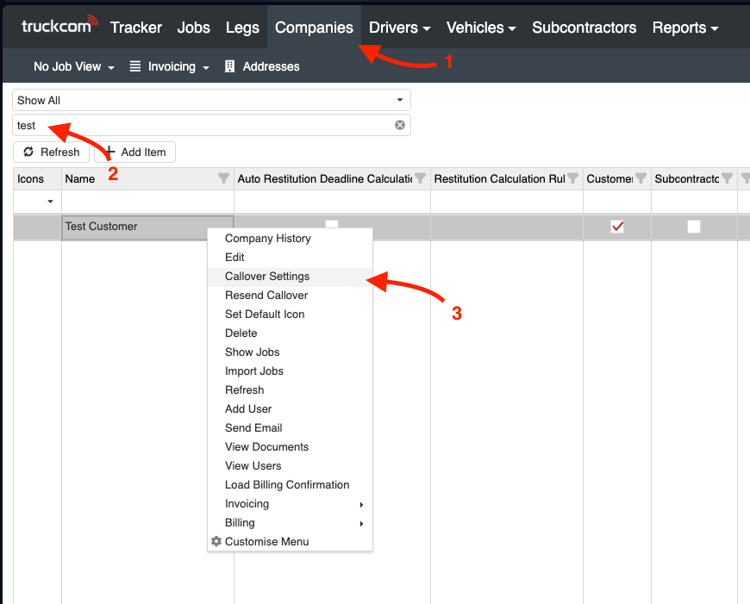Click the Add Item button
The image size is (750, 604).
click(135, 152)
